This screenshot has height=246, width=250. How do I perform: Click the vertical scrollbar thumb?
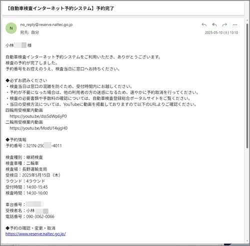247,86
